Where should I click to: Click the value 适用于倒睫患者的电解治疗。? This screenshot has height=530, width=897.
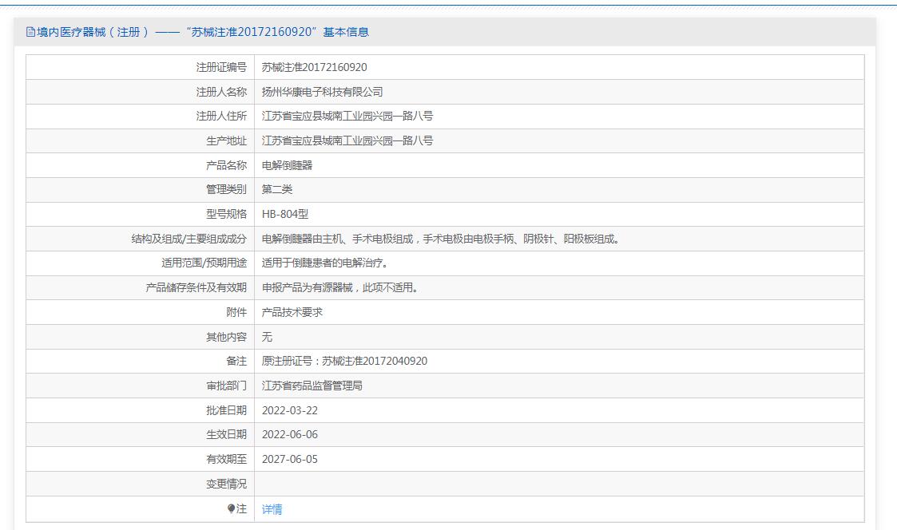pyautogui.click(x=326, y=263)
